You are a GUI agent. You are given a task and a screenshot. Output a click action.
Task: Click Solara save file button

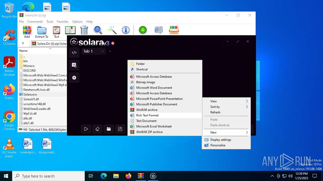(x=120, y=129)
